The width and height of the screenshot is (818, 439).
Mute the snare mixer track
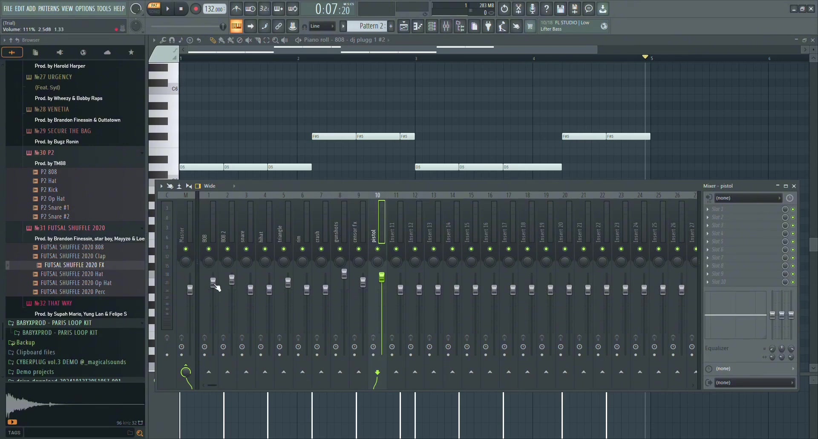pos(246,249)
